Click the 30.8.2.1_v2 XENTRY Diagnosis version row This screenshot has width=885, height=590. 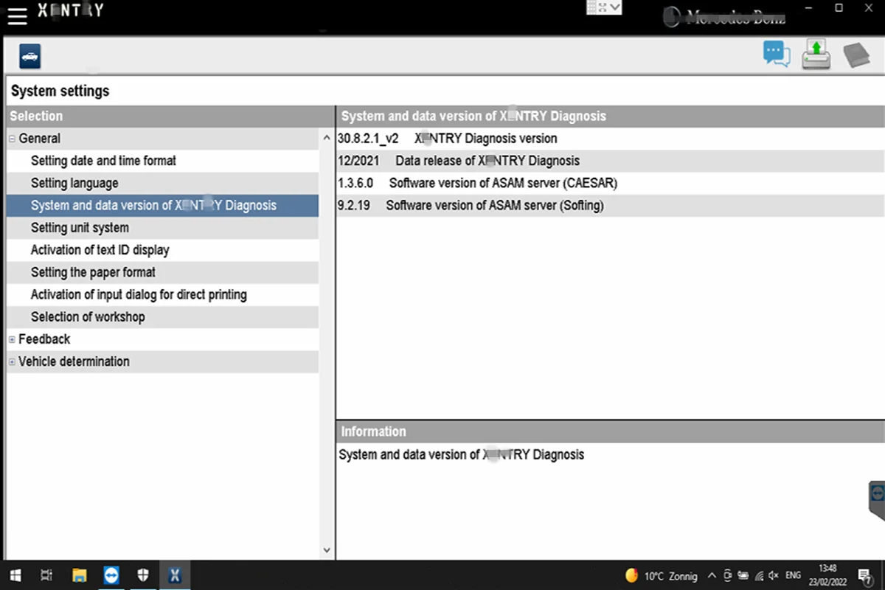[x=611, y=139]
